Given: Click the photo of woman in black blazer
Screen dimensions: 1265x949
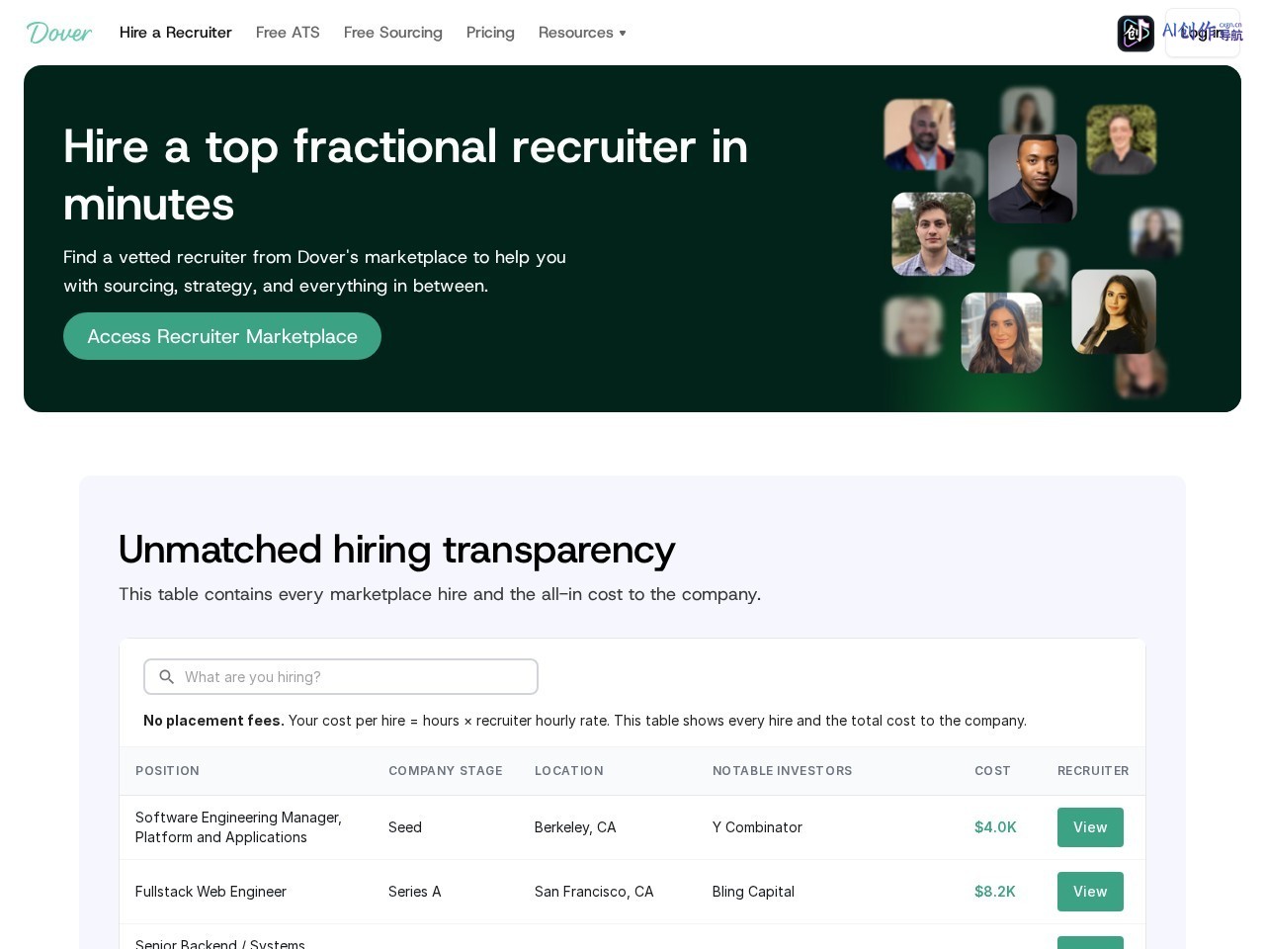Looking at the screenshot, I should [1114, 311].
